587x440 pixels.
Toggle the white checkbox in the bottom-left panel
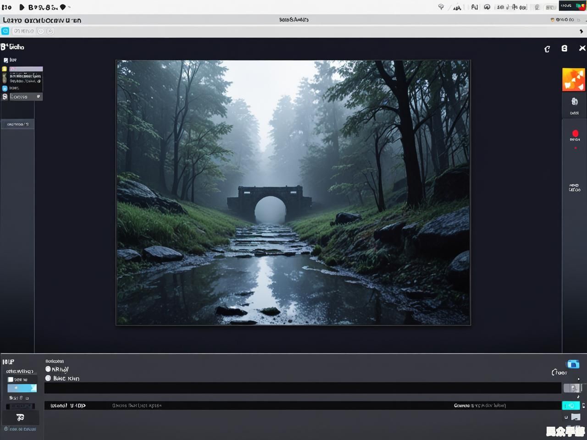tap(11, 379)
